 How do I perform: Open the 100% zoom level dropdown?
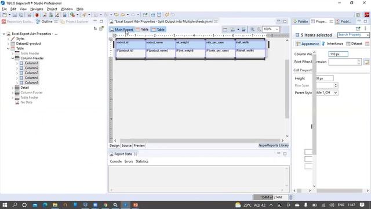click(277, 30)
